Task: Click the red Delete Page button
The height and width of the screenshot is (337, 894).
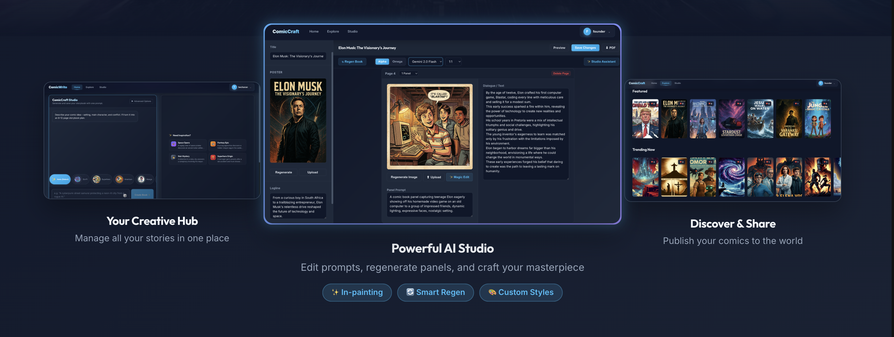Action: coord(561,73)
